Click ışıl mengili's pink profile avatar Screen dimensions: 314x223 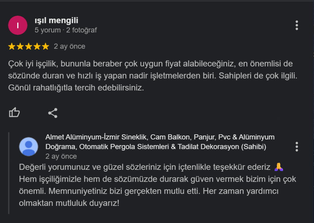[17, 25]
